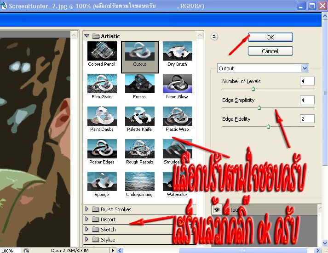328x253 pixels.
Task: Expand the Stylize filter folder
Action: coord(87,239)
